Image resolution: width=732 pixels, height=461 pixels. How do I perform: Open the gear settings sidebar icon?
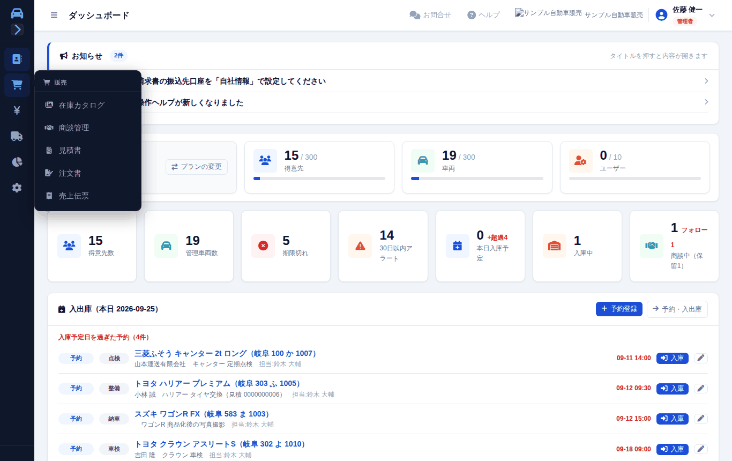(x=17, y=188)
